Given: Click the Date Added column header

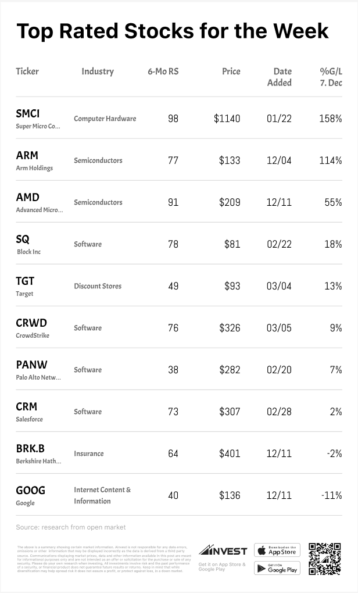Looking at the screenshot, I should click(282, 77).
